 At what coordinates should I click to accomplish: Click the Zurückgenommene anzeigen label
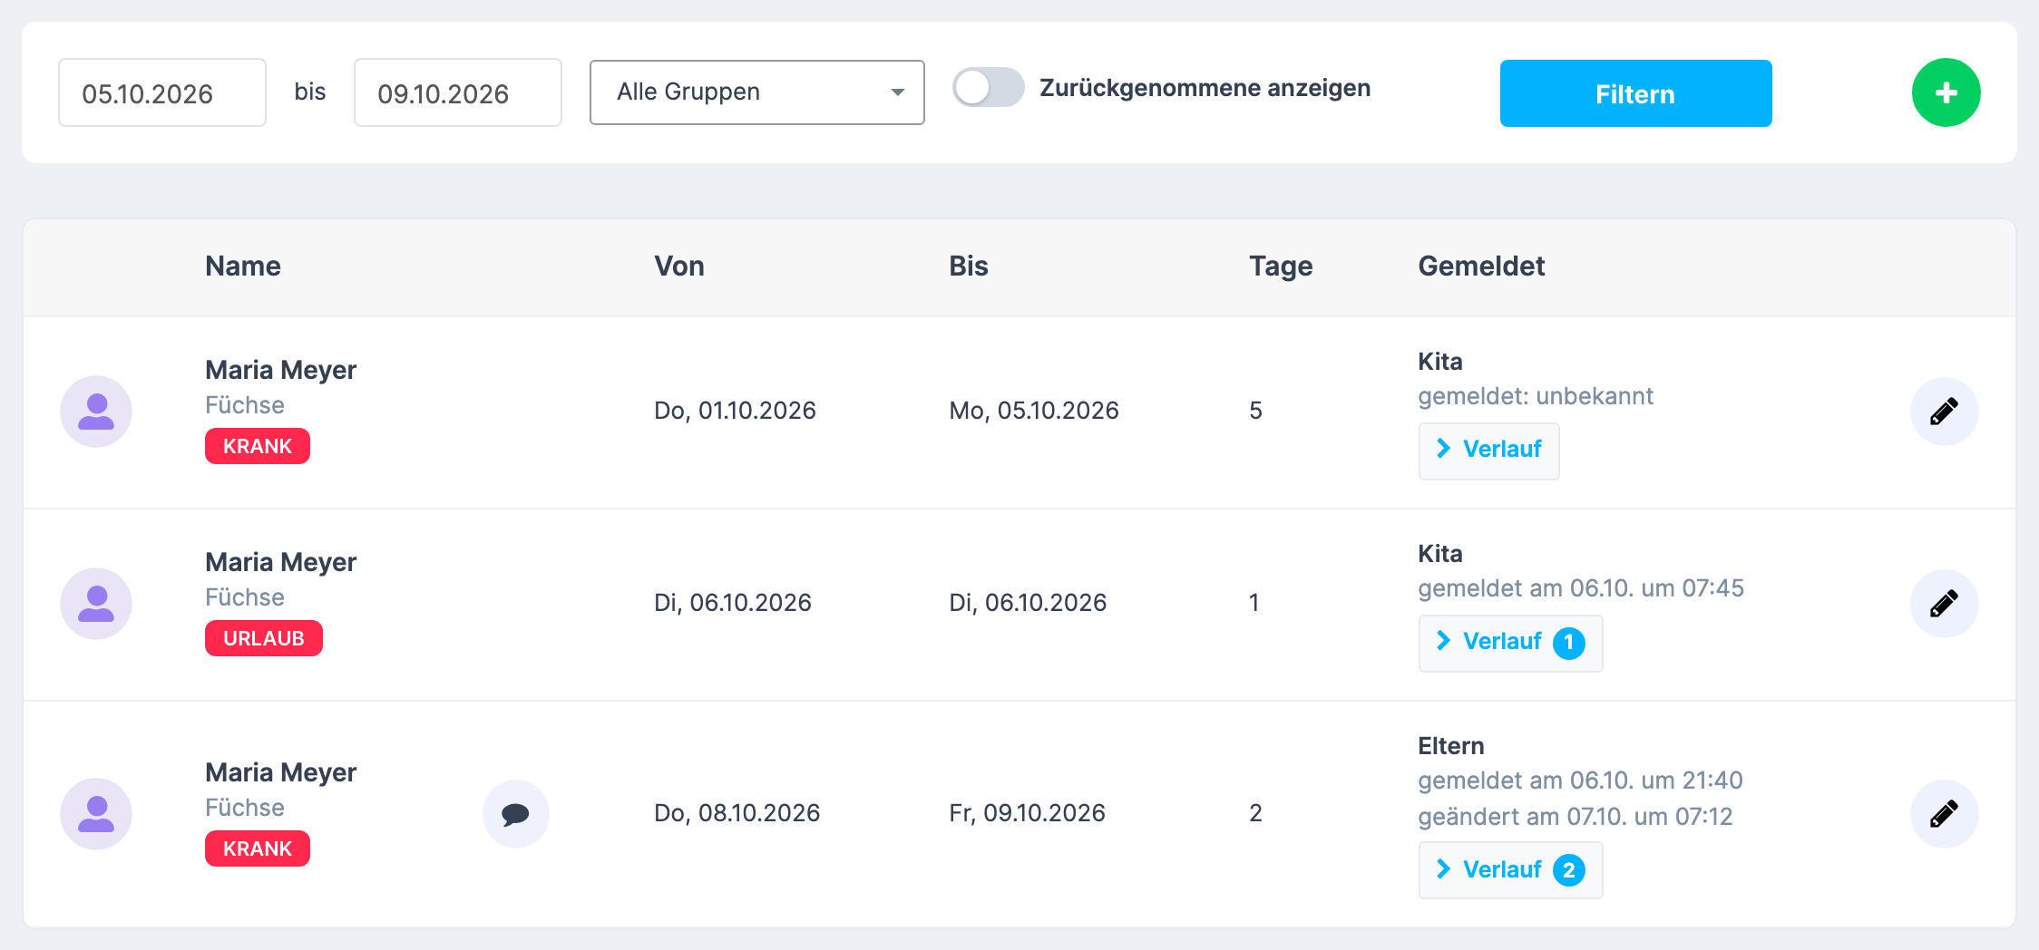1205,88
